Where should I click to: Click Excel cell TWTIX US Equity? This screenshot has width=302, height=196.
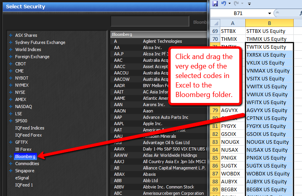click(x=269, y=47)
